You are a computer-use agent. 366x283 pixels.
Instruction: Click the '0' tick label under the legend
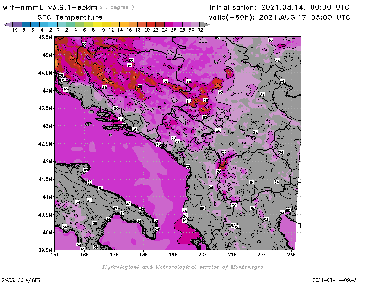(x=58, y=30)
